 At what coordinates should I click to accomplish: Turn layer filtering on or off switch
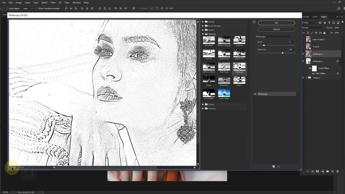point(343,22)
